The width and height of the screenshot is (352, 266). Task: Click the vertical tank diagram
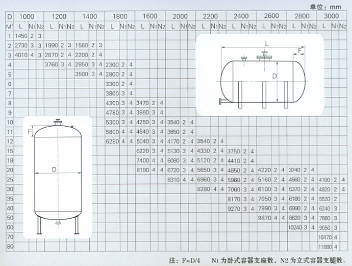58,177
